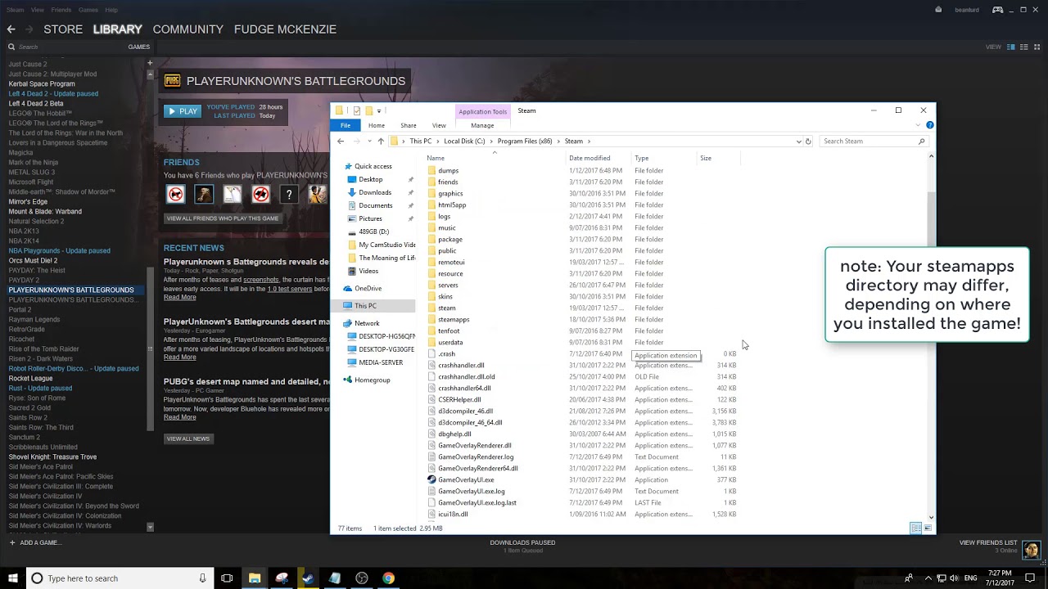Click Cortana microphone icon

pyautogui.click(x=202, y=578)
